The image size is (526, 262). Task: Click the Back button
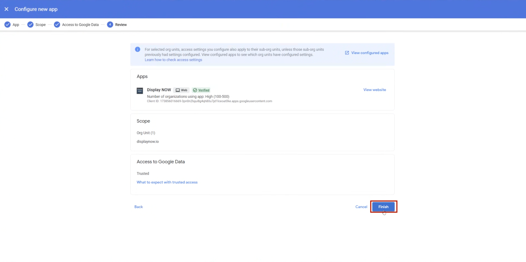(138, 207)
